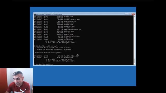The width and height of the screenshot is (166, 93).
Task: Click the xwizard.exe entry
Action: click(68, 40)
